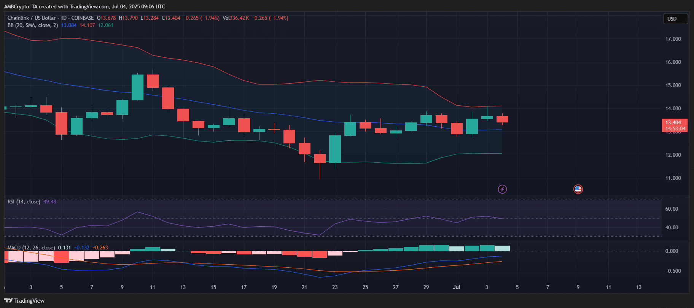Open the USD currency selector
This screenshot has width=694, height=308.
(676, 19)
